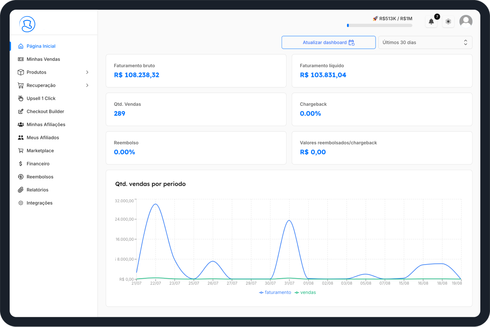Viewport: 490px width, 327px height.
Task: Expand the Recuperação submenu chevron
Action: 87,85
